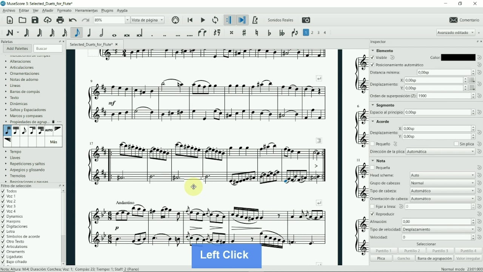483x272 pixels.
Task: Enable note input mode N icon
Action: point(10,33)
